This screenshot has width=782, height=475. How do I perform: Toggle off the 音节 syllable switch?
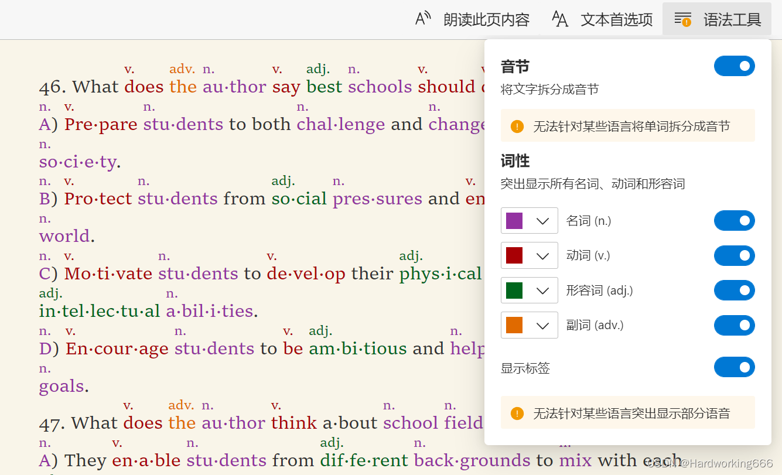tap(734, 66)
